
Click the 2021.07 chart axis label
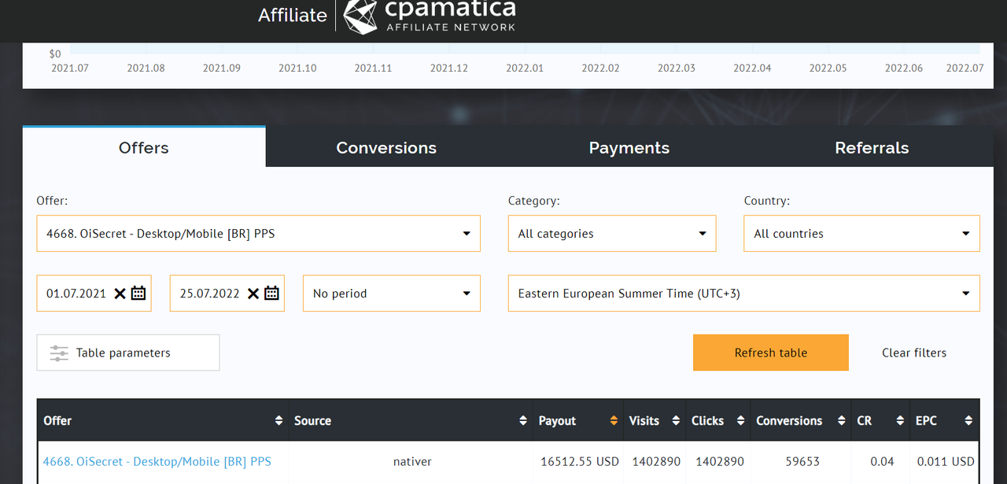click(x=70, y=68)
